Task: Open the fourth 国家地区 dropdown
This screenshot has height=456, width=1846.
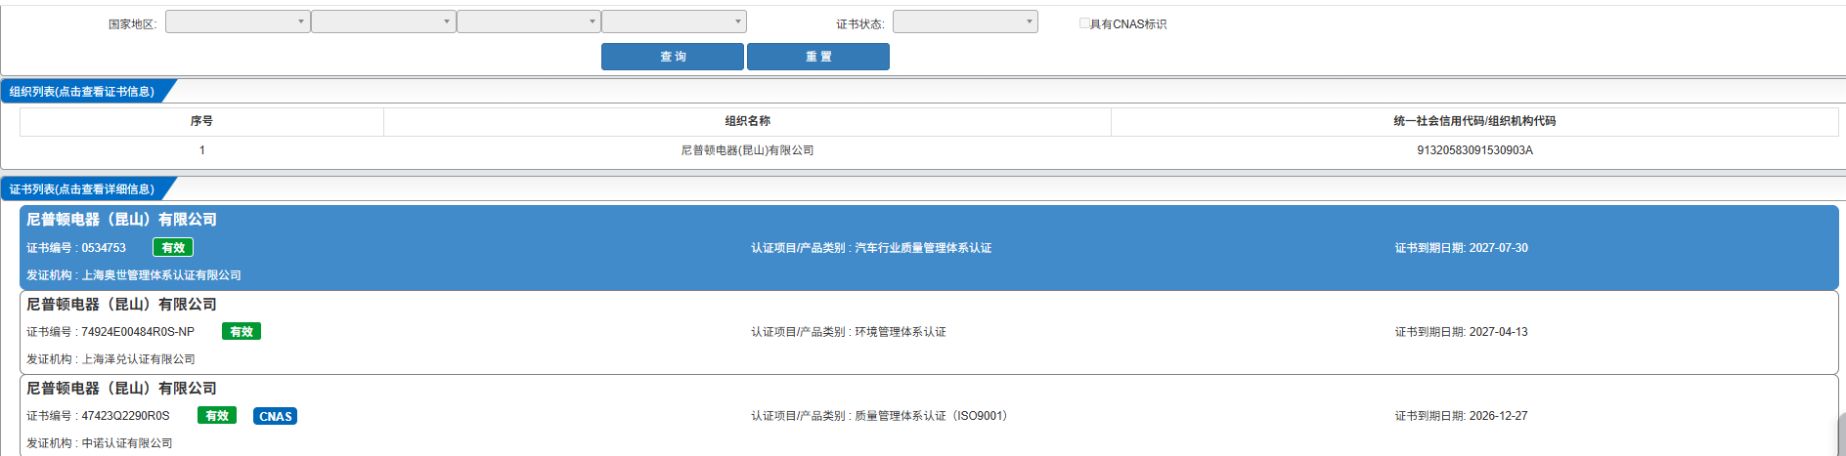Action: (x=674, y=21)
